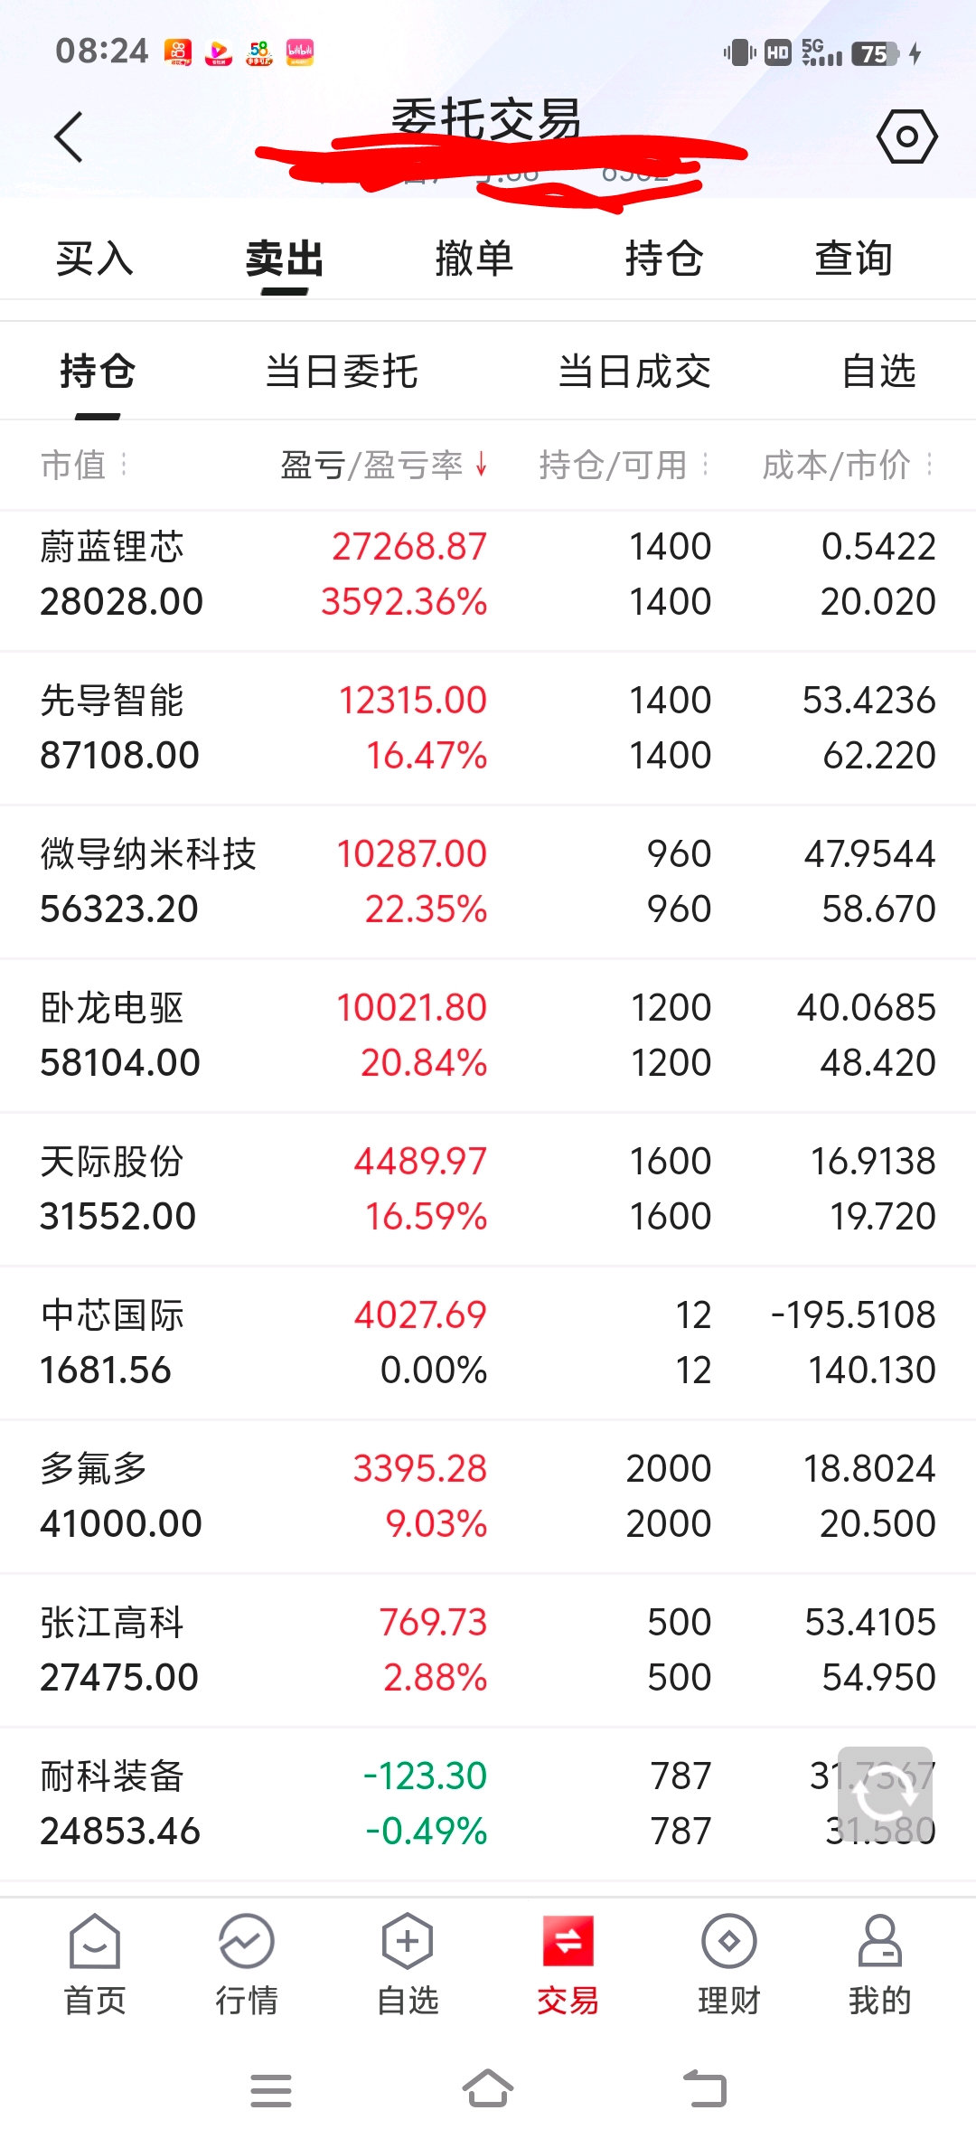
Task: Switch to the 撤单 tab
Action: [474, 259]
